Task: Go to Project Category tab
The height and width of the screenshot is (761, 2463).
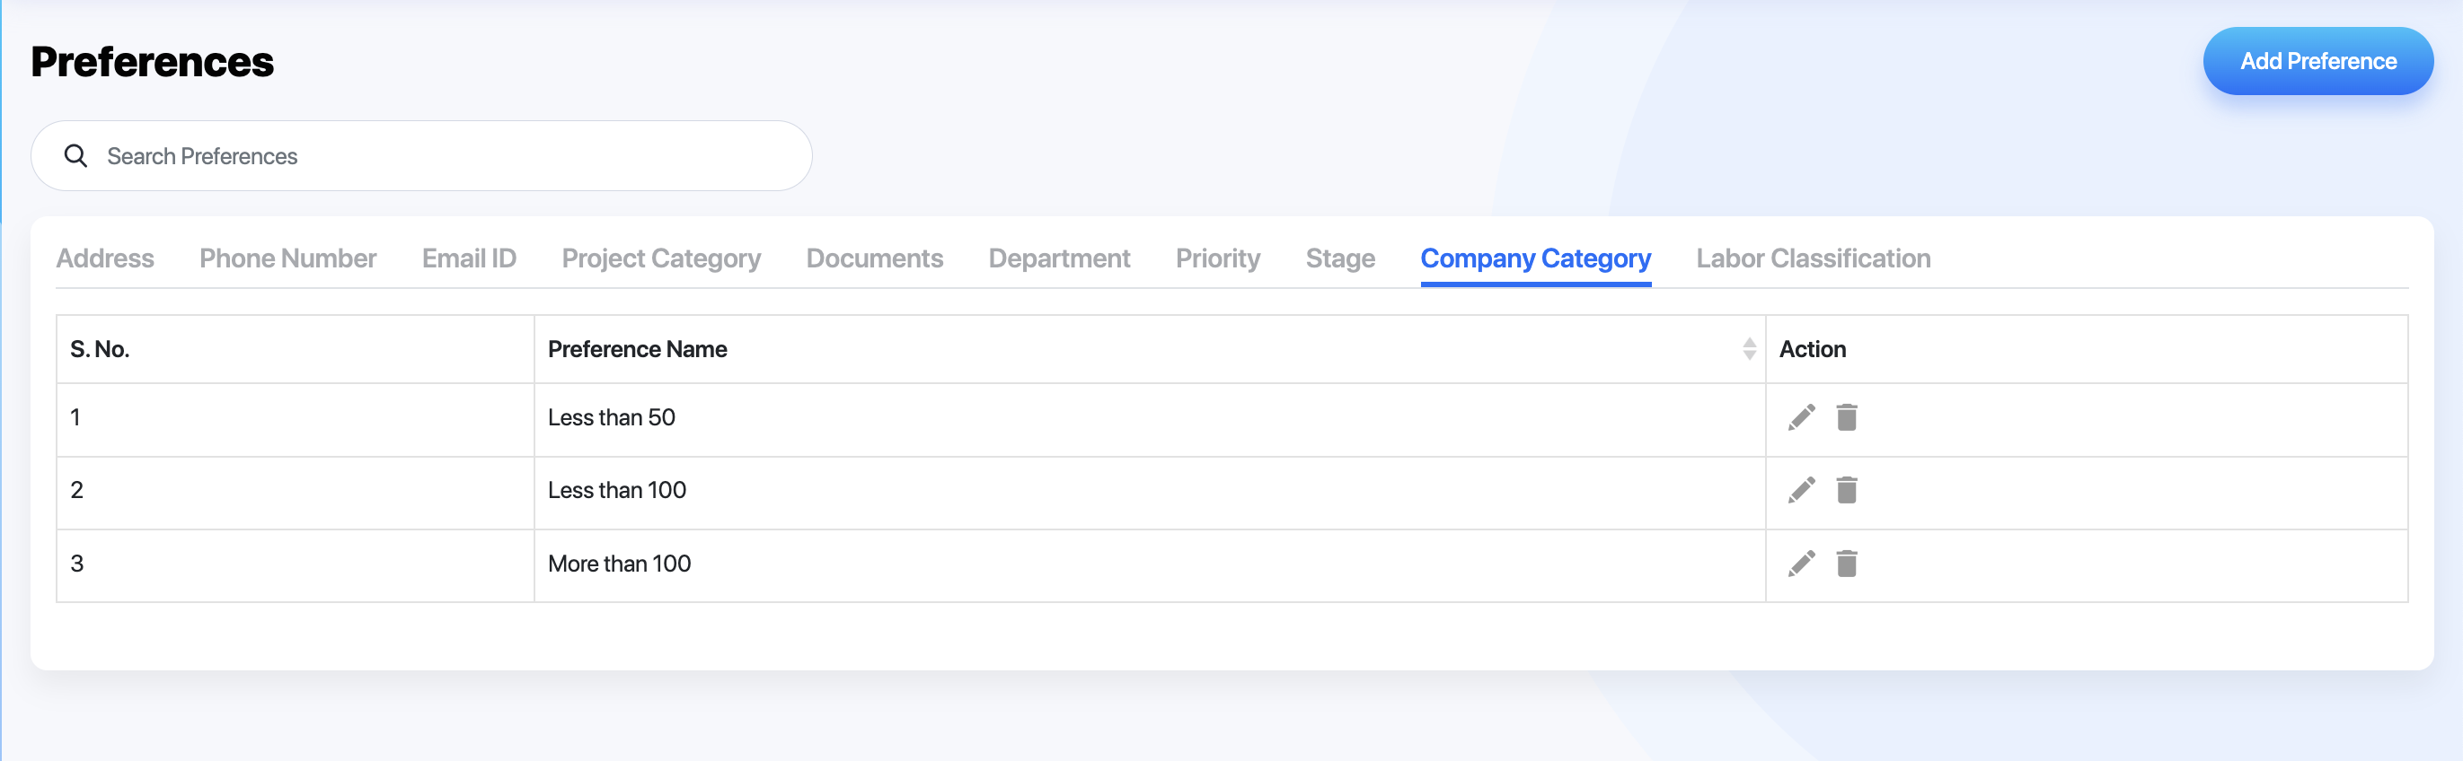Action: point(661,258)
